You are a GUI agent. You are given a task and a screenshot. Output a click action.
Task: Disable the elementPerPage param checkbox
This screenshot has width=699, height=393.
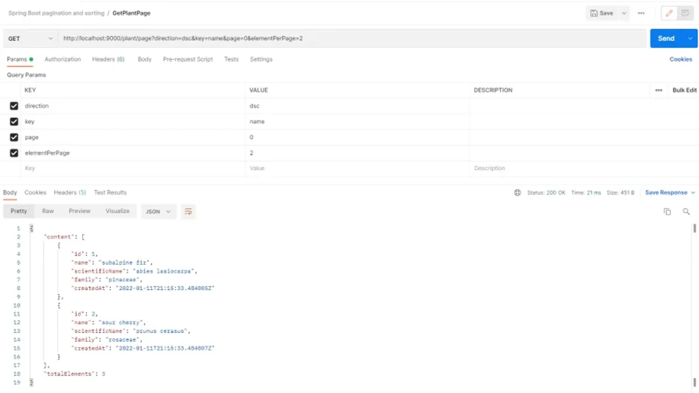tap(14, 153)
